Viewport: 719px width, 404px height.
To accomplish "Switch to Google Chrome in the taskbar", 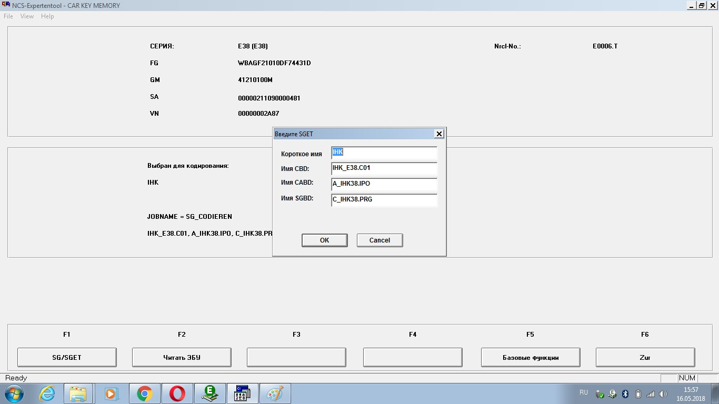I will pos(144,393).
